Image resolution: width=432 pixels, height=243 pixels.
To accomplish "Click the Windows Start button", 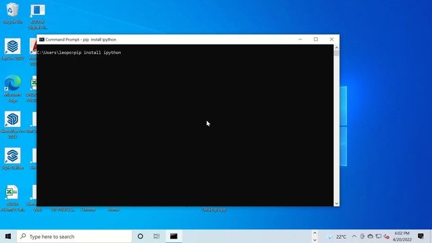I will (x=8, y=236).
